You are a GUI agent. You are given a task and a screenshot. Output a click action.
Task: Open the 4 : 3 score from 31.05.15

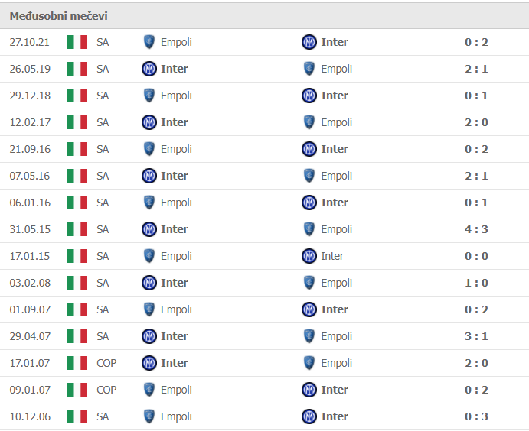(476, 229)
